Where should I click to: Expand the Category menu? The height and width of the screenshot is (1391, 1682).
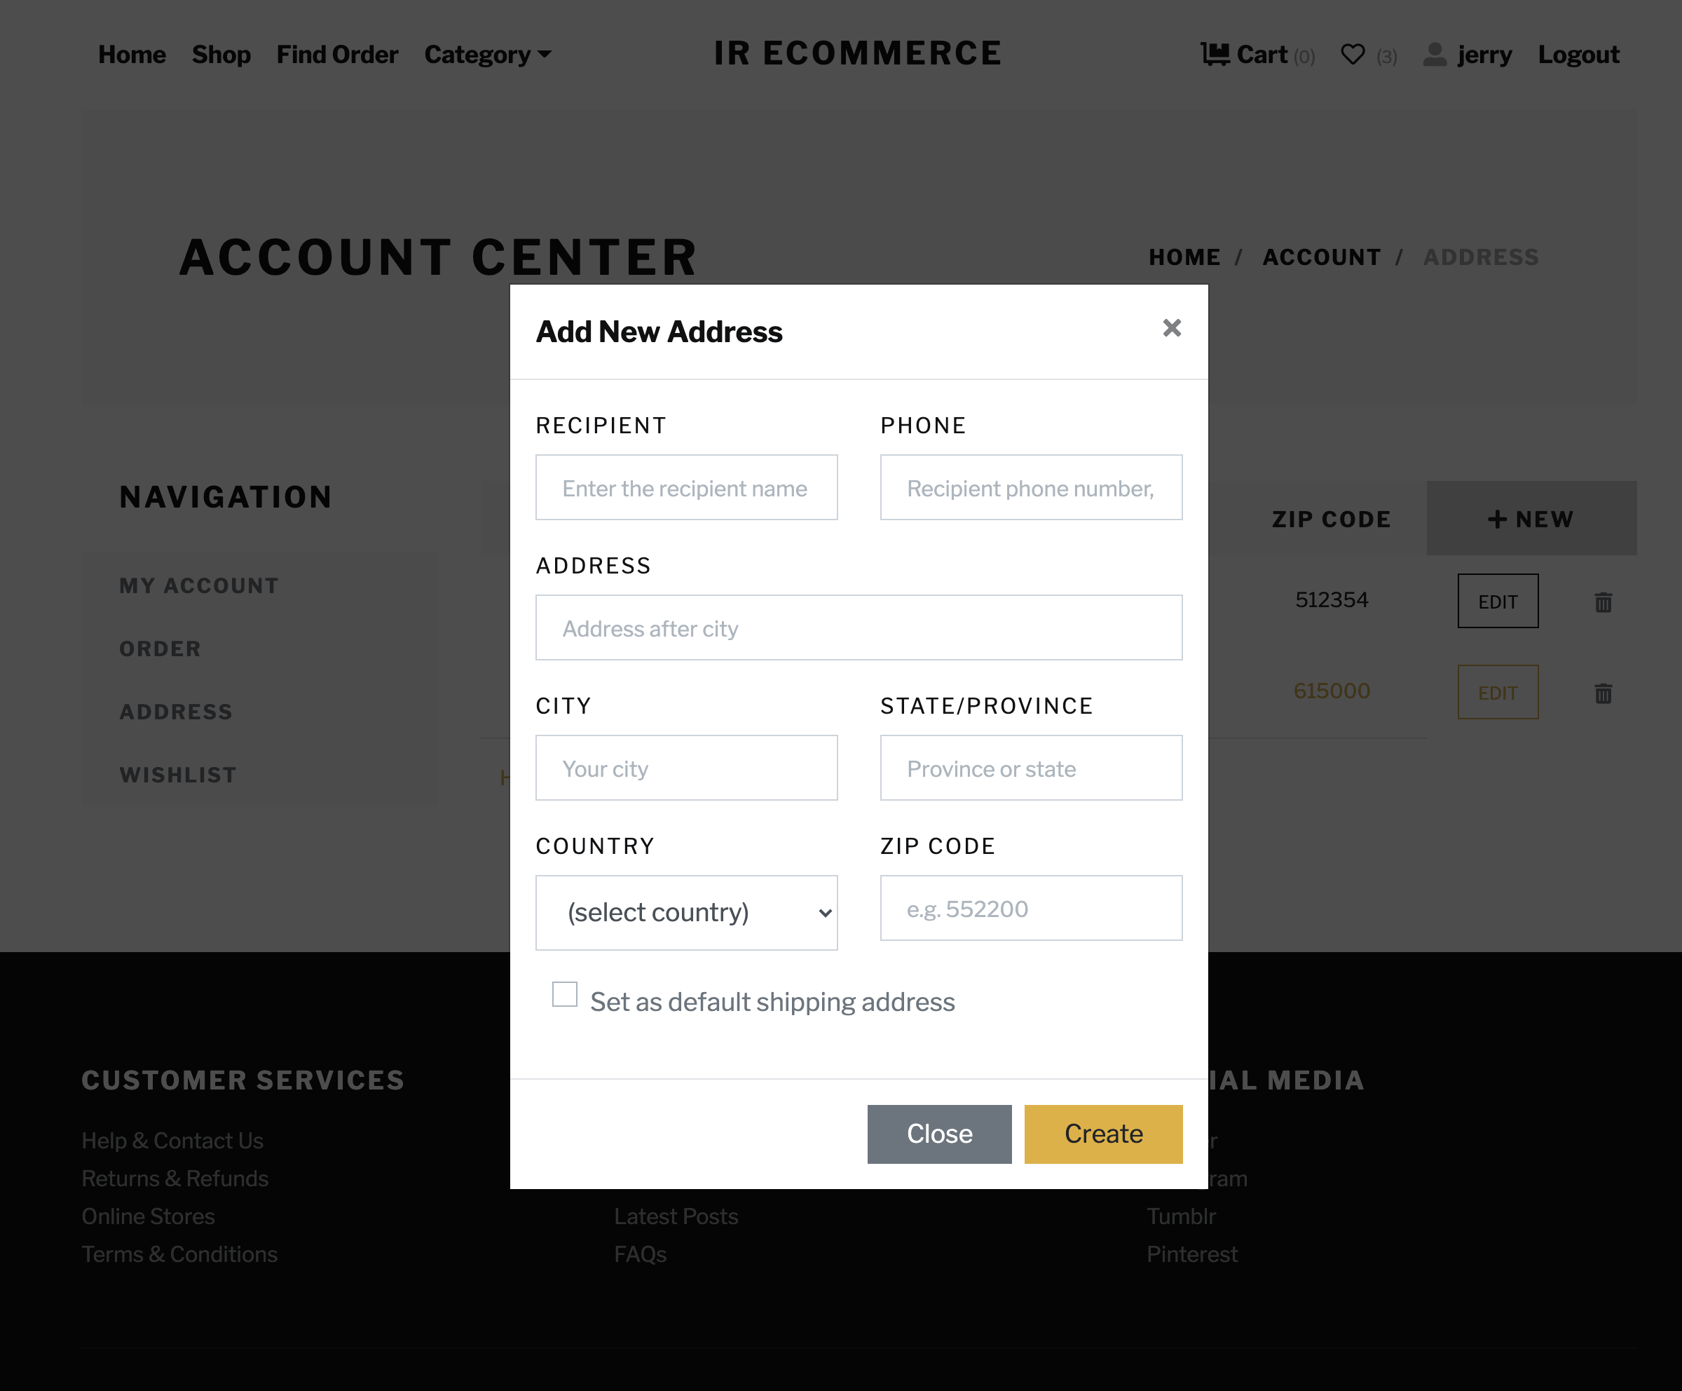point(487,55)
